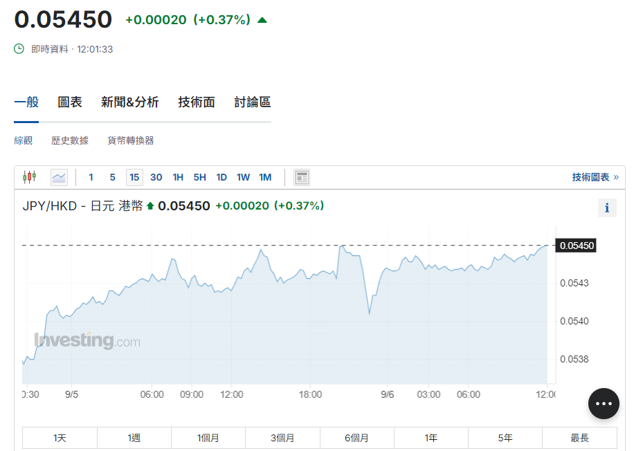This screenshot has width=634, height=451.
Task: Click the clock icon beside 即時資料
Action: (19, 49)
